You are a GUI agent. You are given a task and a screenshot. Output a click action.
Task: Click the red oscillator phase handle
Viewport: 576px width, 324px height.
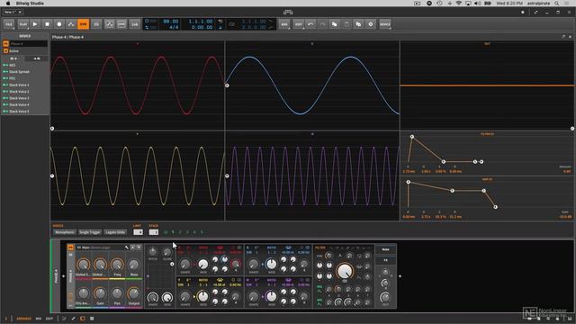pyautogui.click(x=52, y=129)
